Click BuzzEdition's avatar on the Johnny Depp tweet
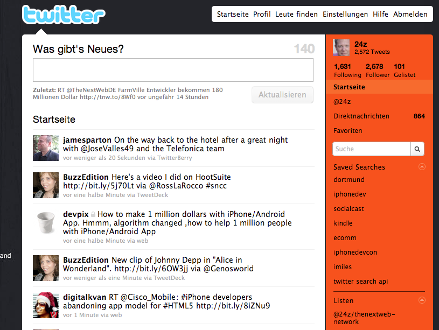 click(46, 268)
